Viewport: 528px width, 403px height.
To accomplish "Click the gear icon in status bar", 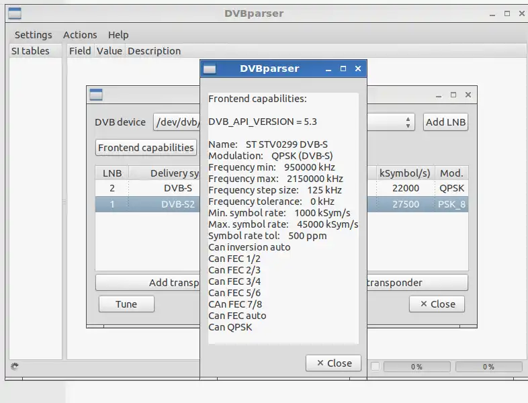I will [15, 366].
